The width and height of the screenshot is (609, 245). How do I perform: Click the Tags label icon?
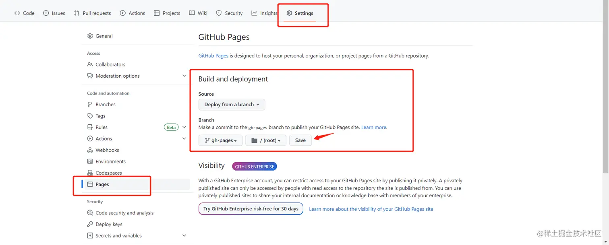tap(90, 116)
